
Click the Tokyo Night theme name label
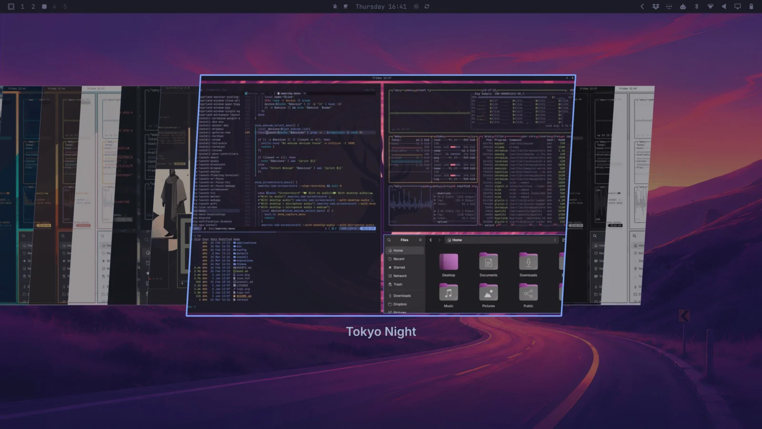[381, 332]
